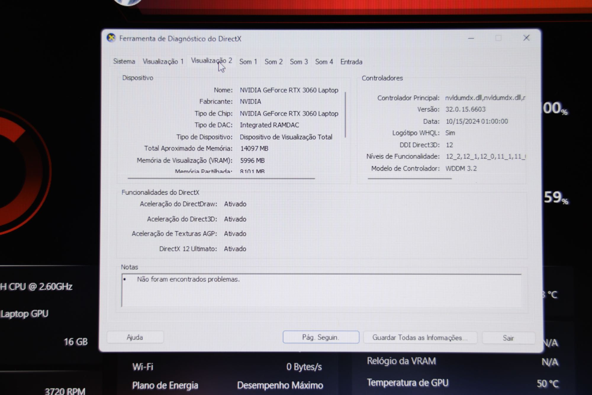Click Ativado next to Aceleração de Texturas AGP

coord(235,234)
